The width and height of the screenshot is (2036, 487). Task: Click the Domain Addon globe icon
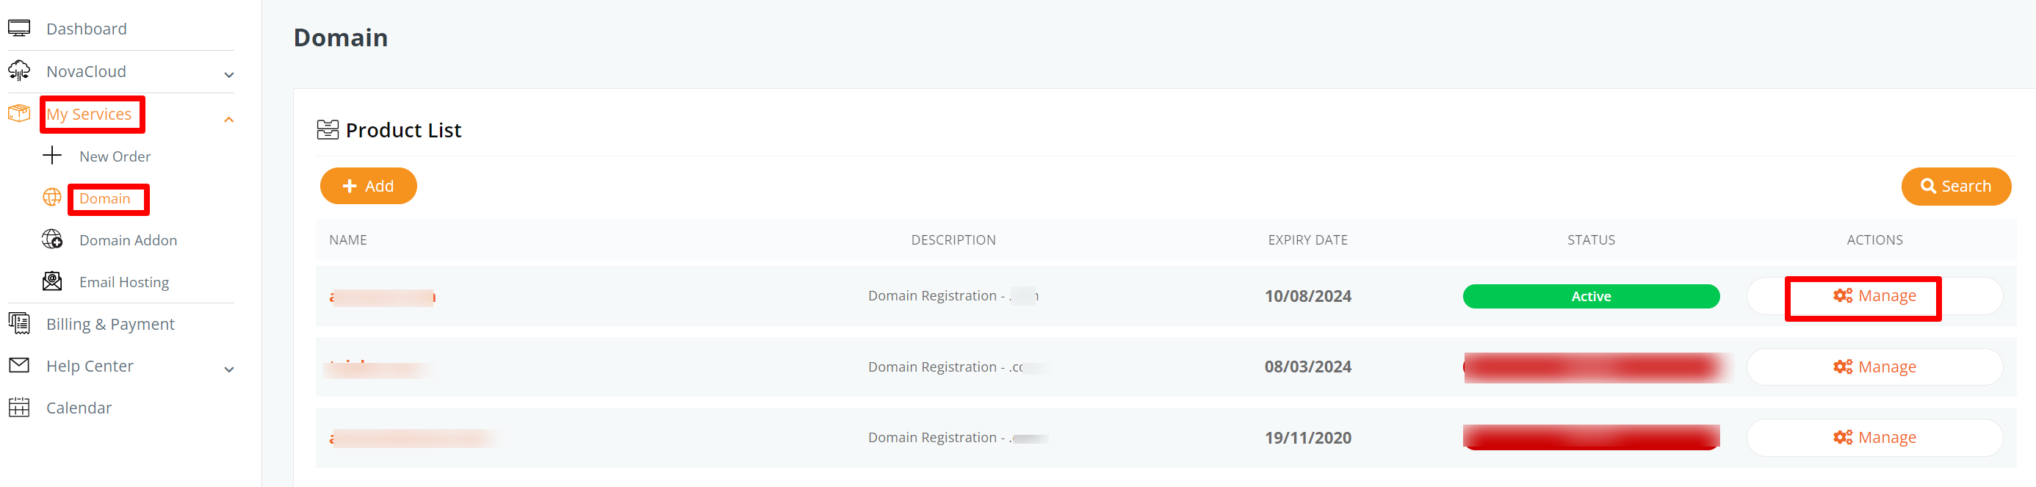[x=52, y=239]
